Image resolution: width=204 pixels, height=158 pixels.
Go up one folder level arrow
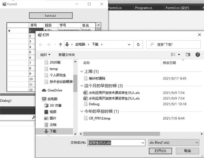point(60,44)
